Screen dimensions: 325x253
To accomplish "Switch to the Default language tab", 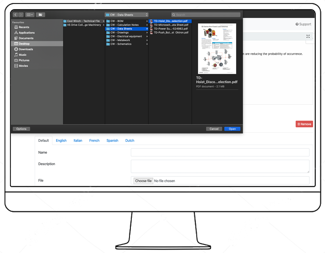I will pyautogui.click(x=44, y=141).
